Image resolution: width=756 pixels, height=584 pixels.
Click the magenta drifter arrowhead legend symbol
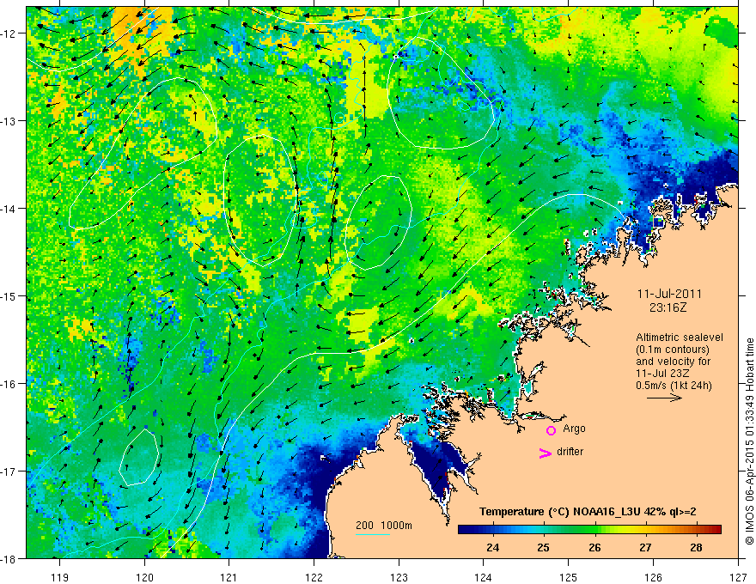(x=546, y=453)
